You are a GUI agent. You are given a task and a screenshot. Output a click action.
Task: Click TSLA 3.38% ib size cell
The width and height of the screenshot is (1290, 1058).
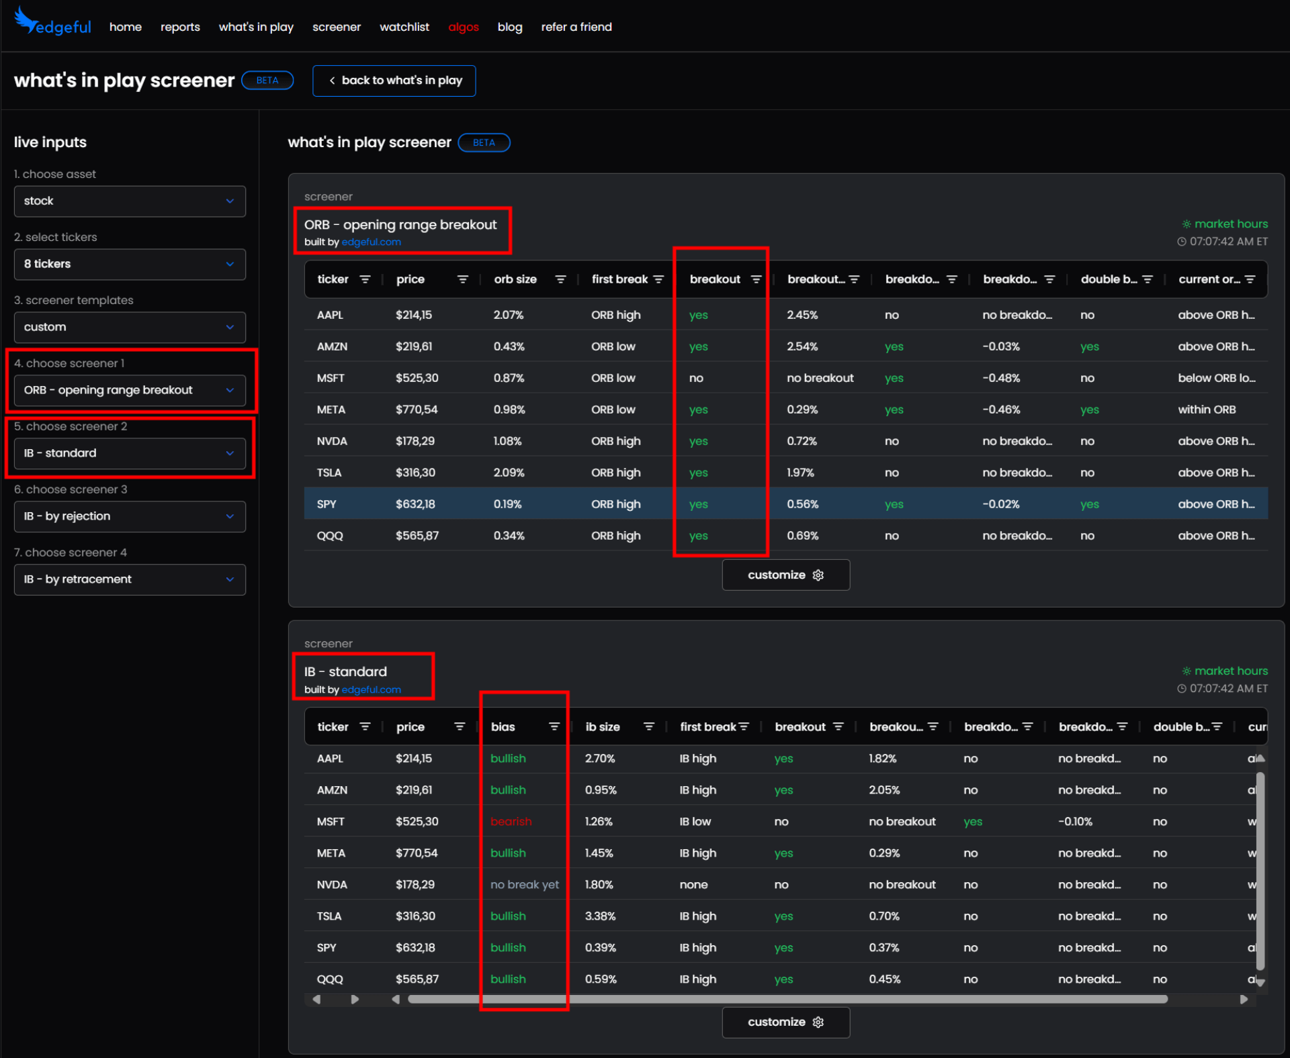pyautogui.click(x=601, y=916)
